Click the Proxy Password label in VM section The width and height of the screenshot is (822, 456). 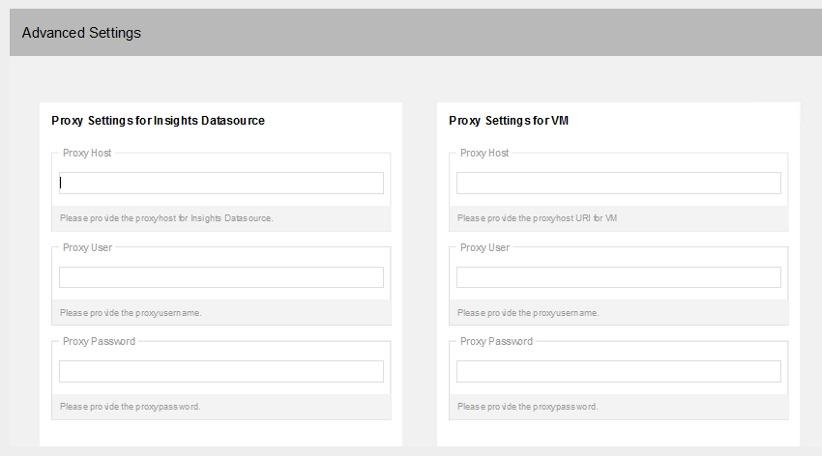[x=496, y=341]
